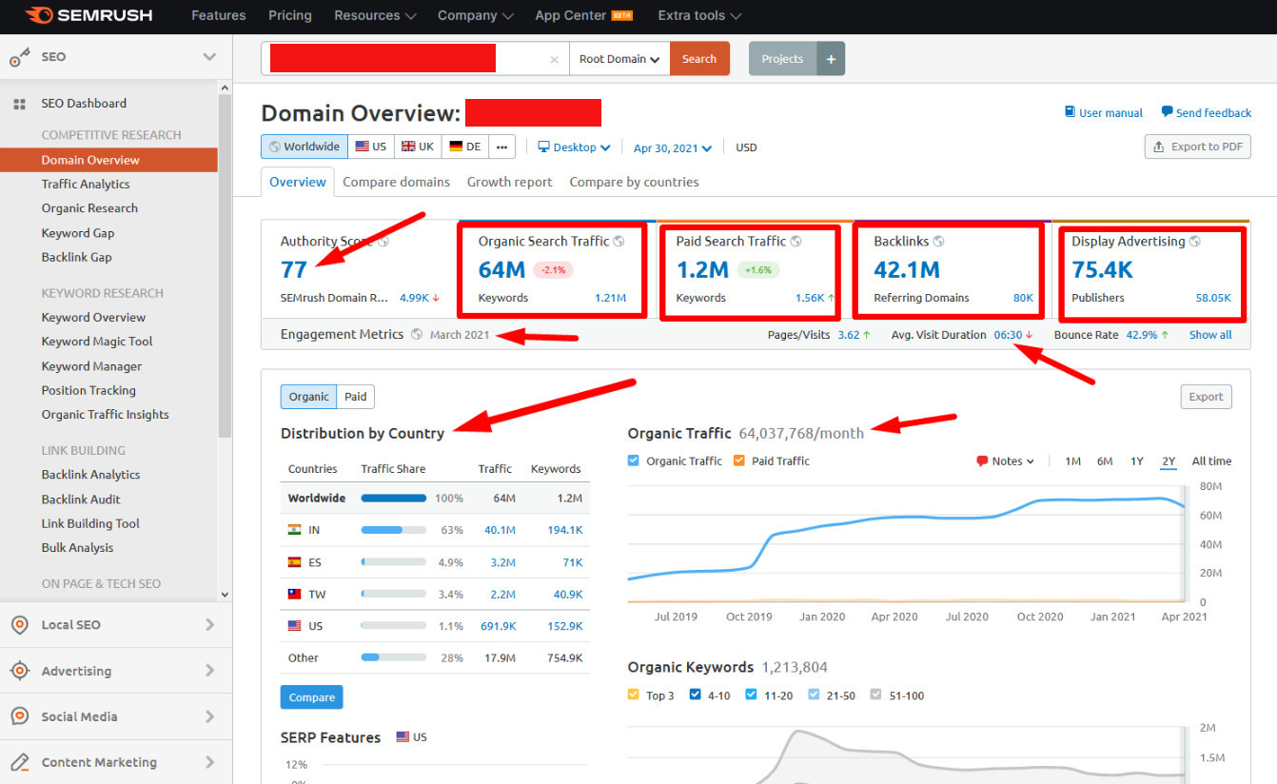This screenshot has width=1277, height=784.
Task: Uncheck the Paid Traffic chart checkbox
Action: point(739,461)
